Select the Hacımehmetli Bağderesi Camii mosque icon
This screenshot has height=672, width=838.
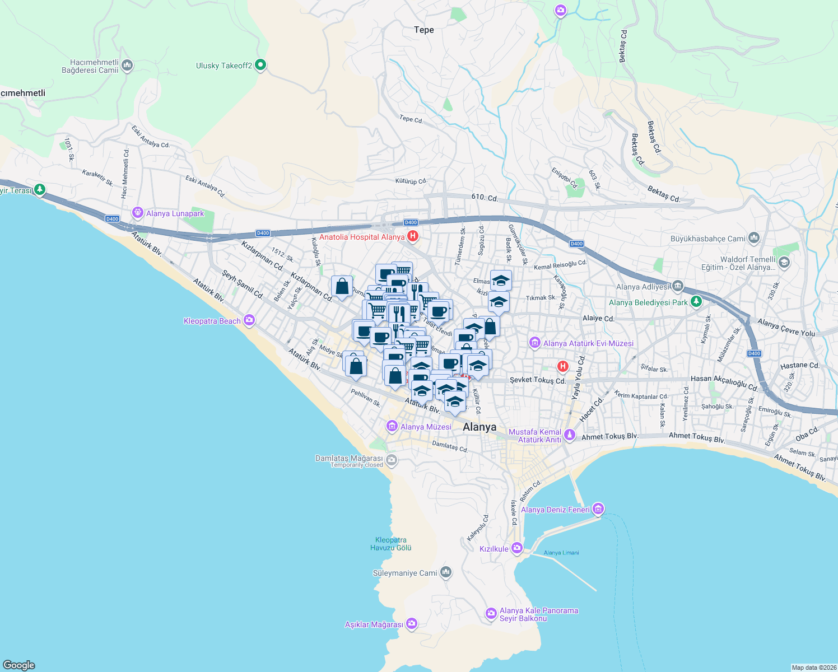127,66
